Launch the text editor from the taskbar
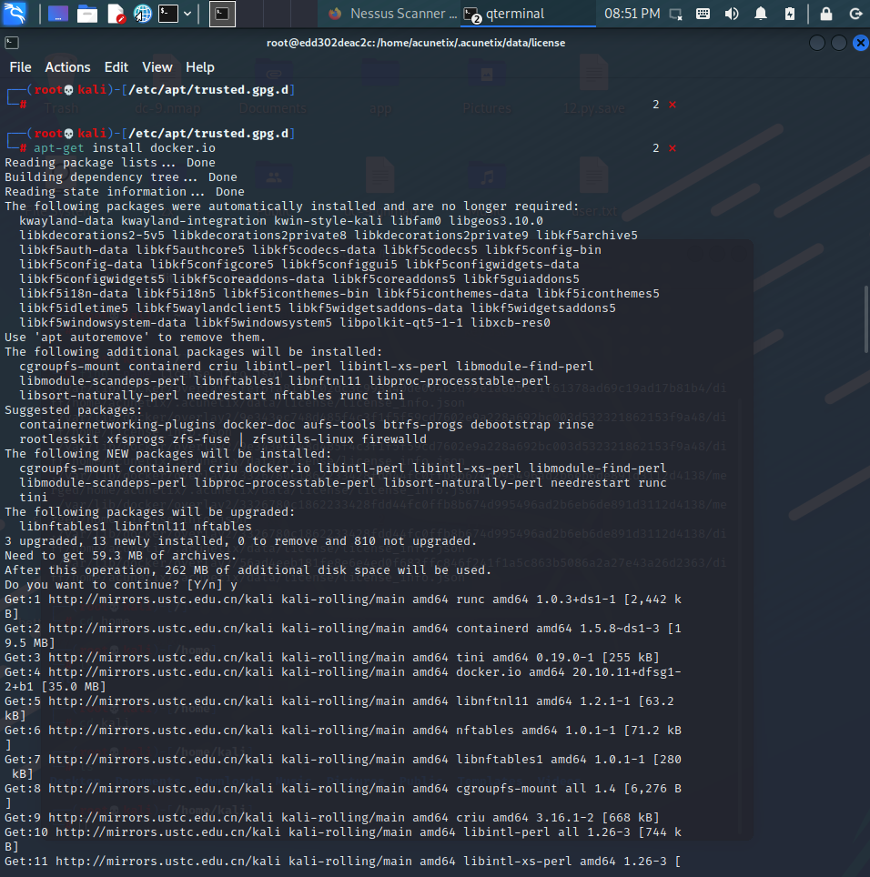Image resolution: width=870 pixels, height=877 pixels. 114,13
